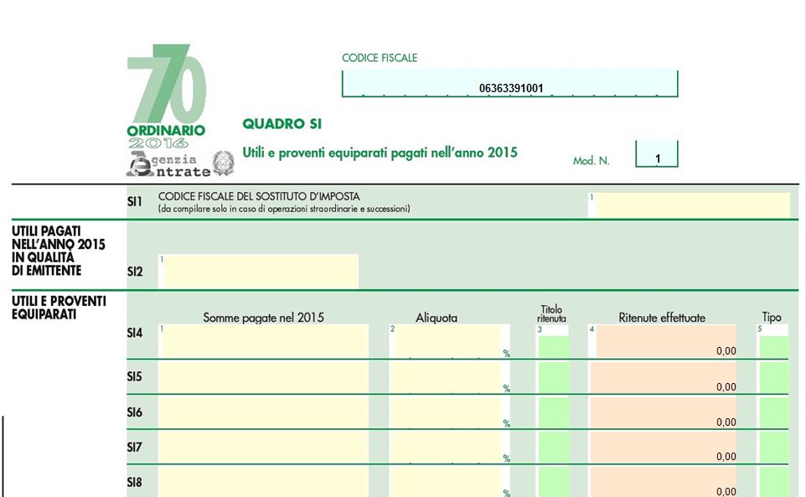Select the SI7 Aliquota field
The image size is (806, 497).
(x=445, y=448)
